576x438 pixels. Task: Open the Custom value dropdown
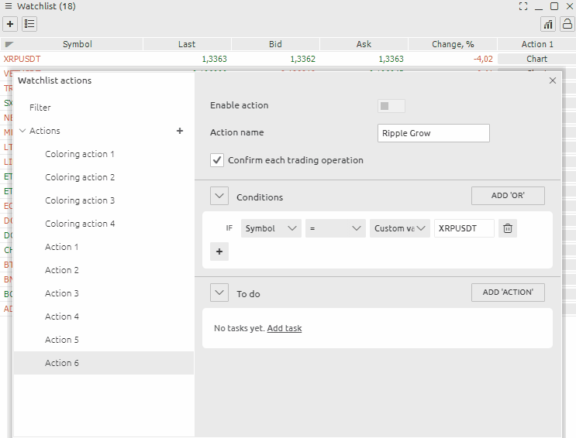tap(399, 228)
